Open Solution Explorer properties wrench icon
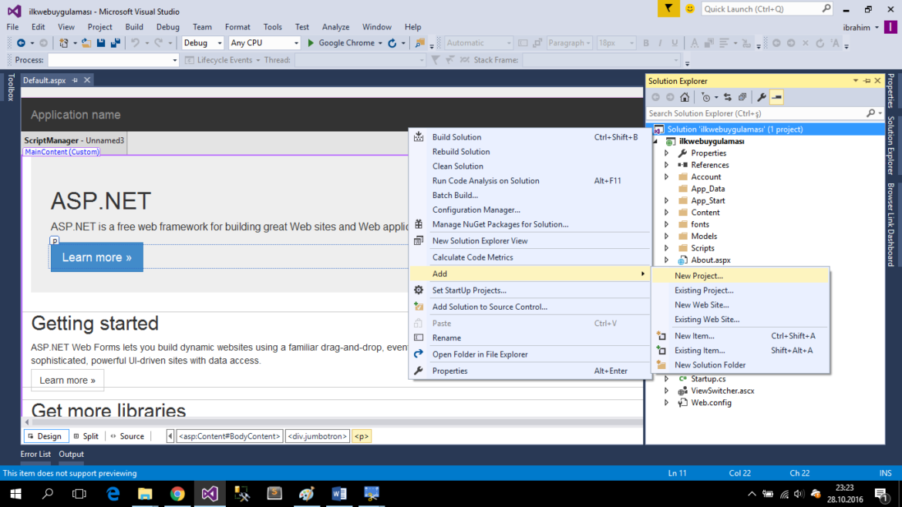Image resolution: width=902 pixels, height=507 pixels. coord(760,97)
